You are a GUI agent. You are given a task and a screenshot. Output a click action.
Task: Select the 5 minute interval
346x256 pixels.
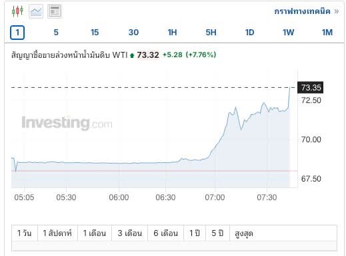click(x=56, y=33)
